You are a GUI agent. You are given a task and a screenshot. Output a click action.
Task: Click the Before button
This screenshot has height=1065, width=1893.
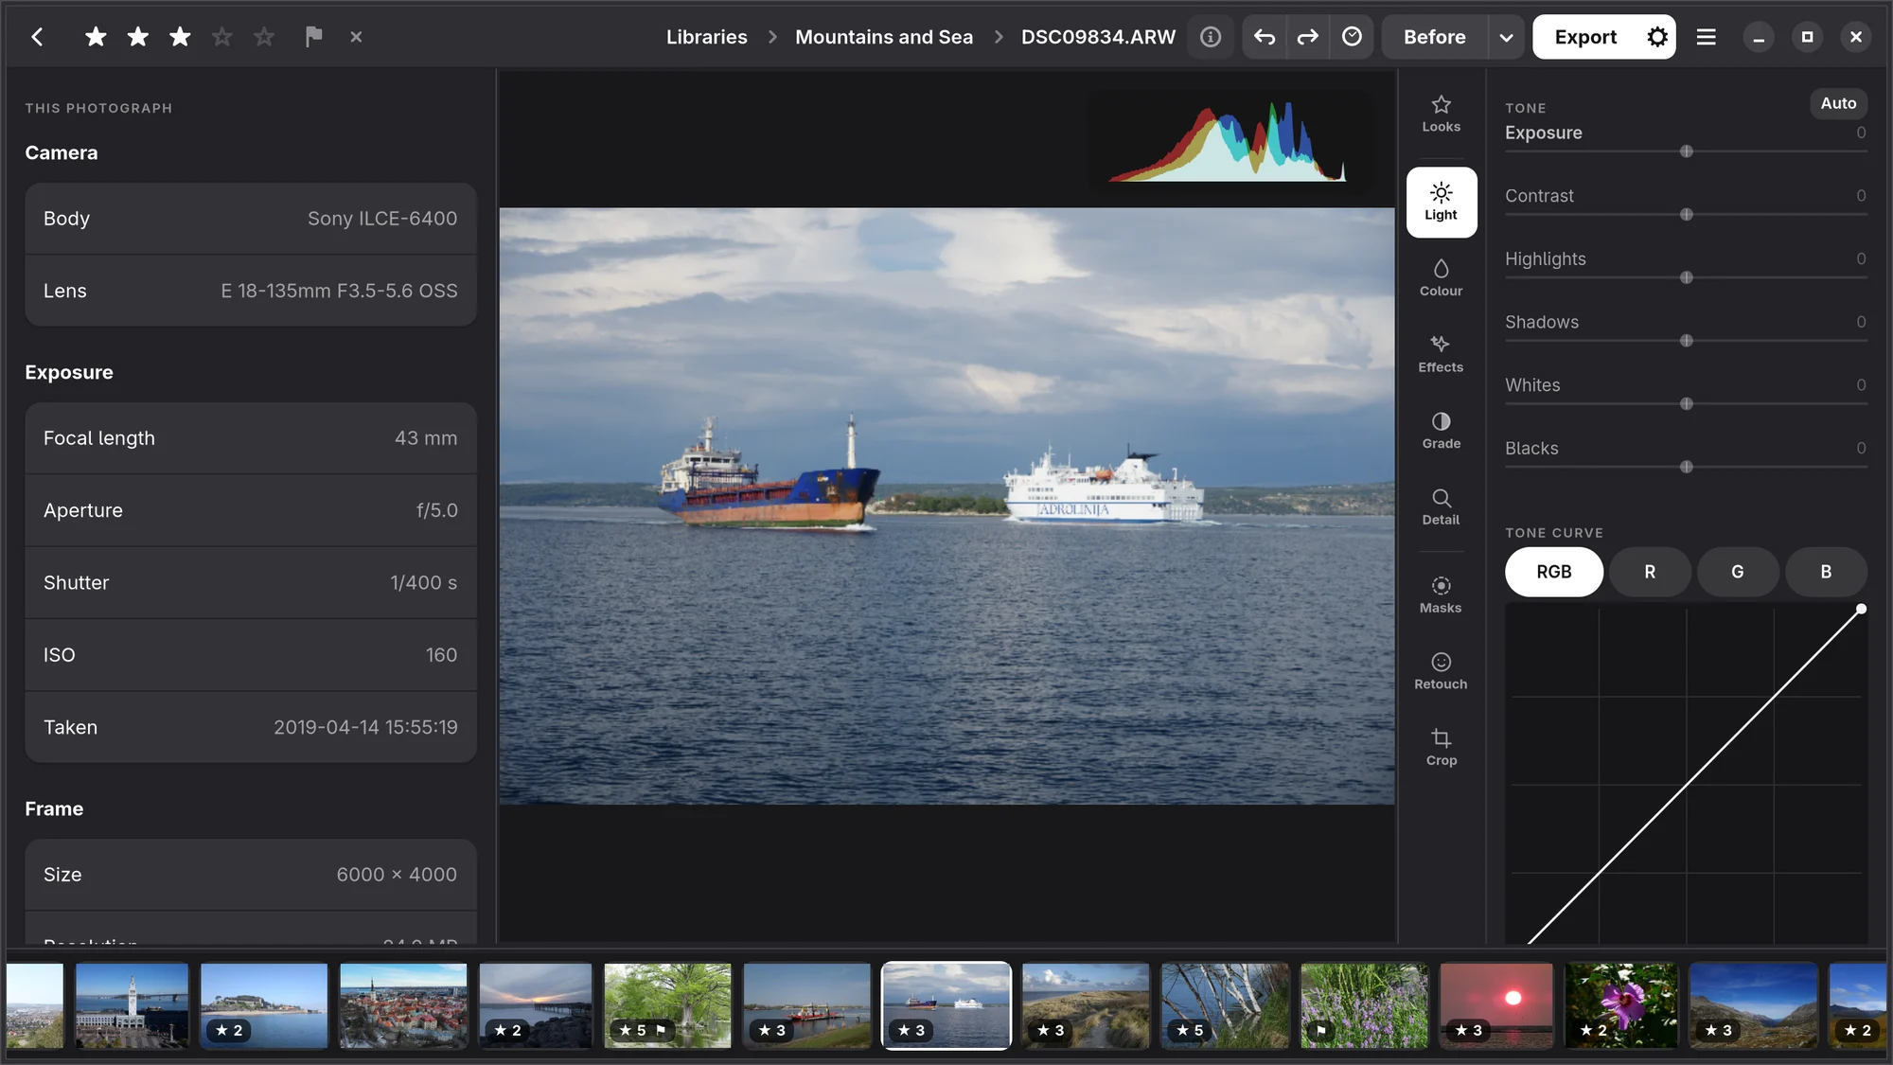pos(1434,37)
